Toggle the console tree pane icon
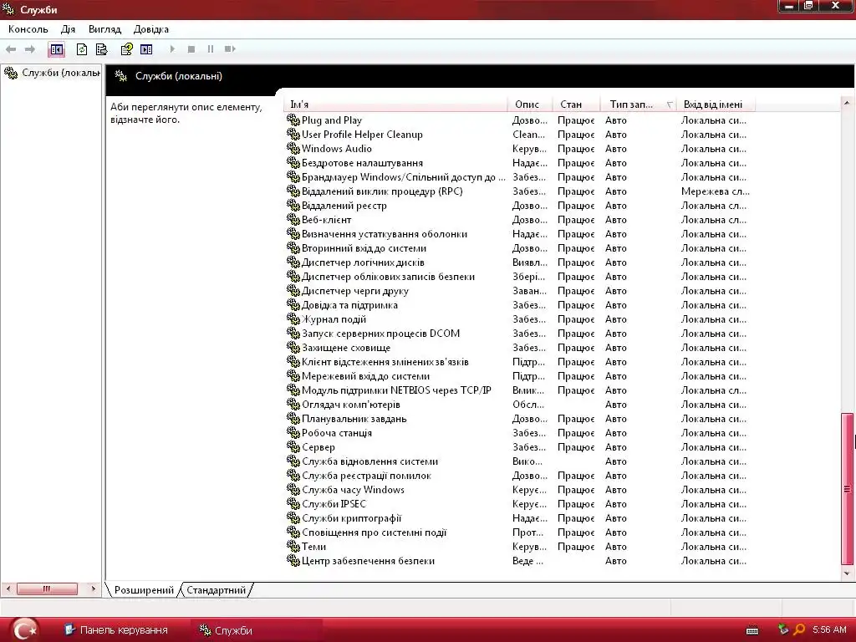 (x=56, y=49)
